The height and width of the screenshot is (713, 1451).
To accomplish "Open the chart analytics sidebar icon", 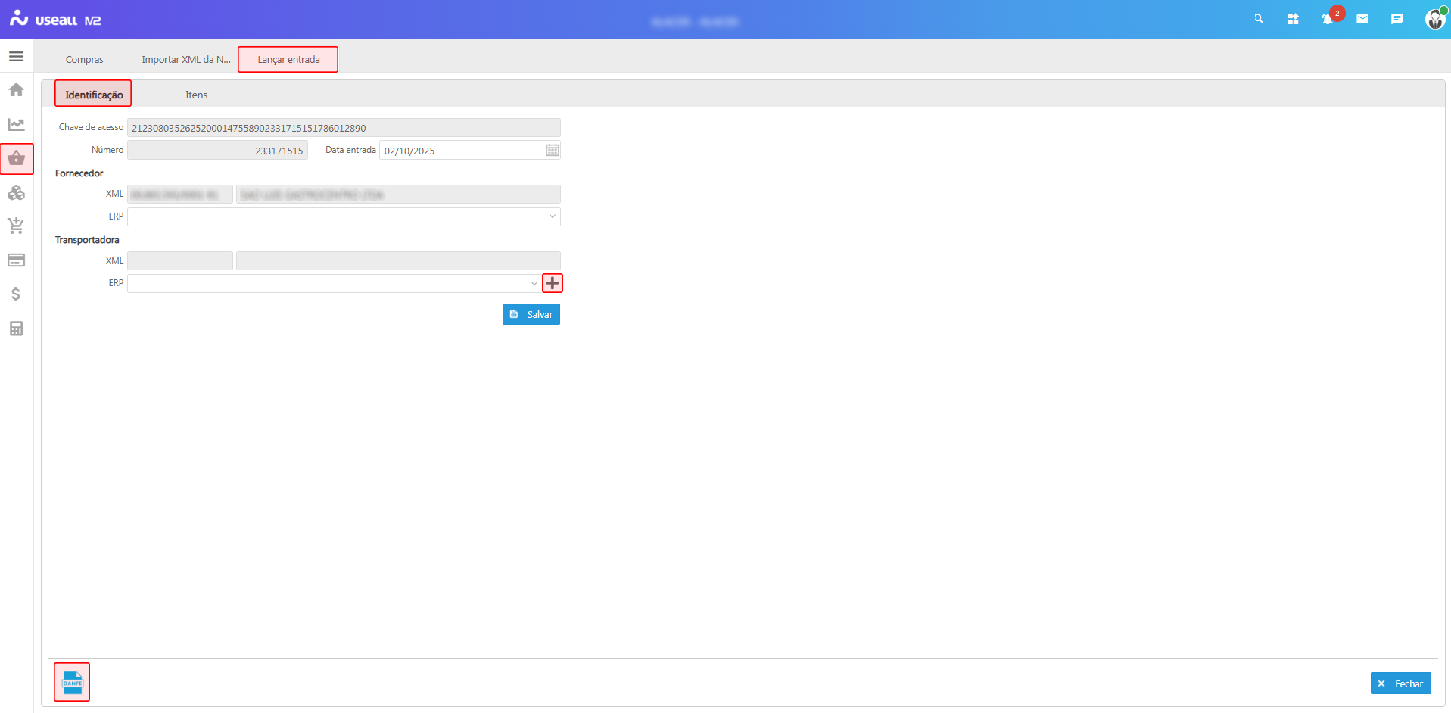I will (16, 124).
